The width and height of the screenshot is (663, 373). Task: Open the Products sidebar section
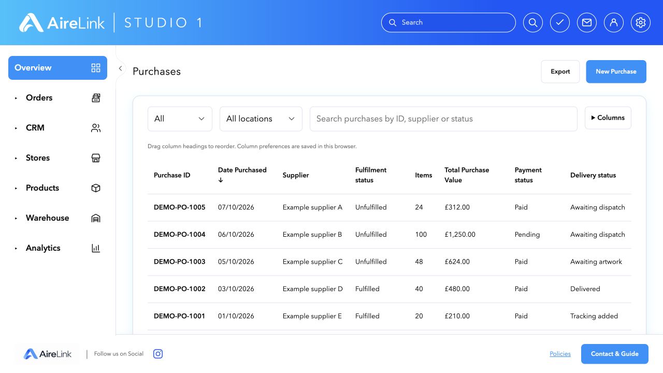point(57,188)
